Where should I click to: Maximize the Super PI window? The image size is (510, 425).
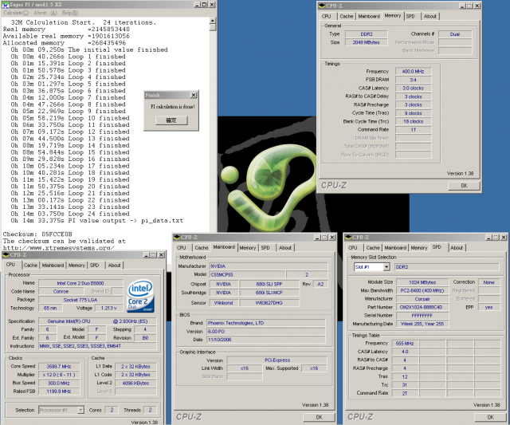[204, 5]
